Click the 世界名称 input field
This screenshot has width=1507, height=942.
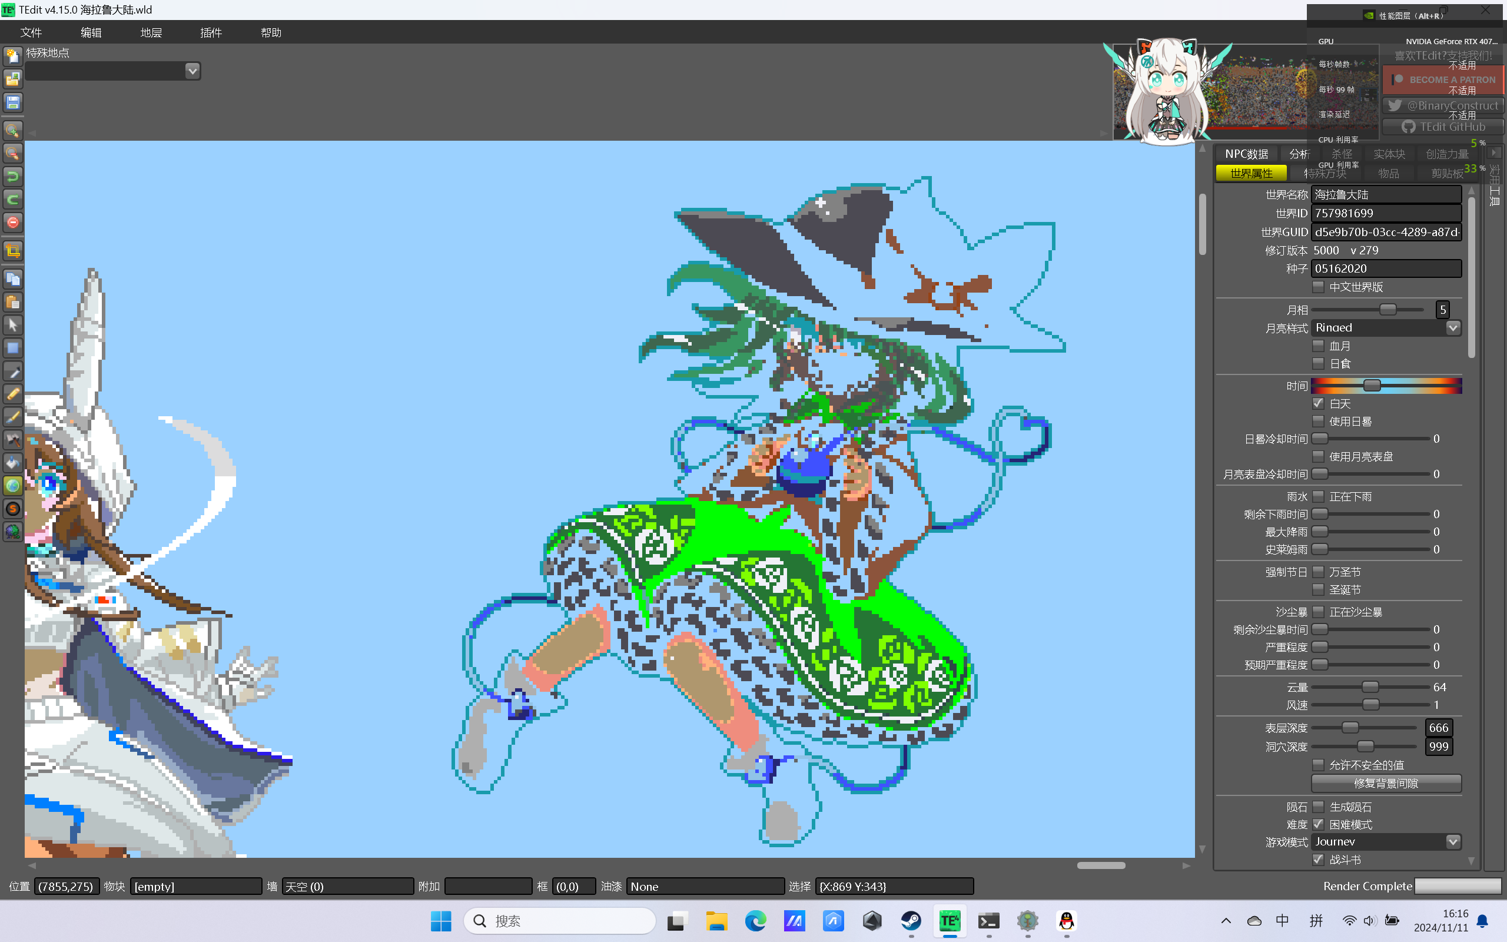point(1386,195)
